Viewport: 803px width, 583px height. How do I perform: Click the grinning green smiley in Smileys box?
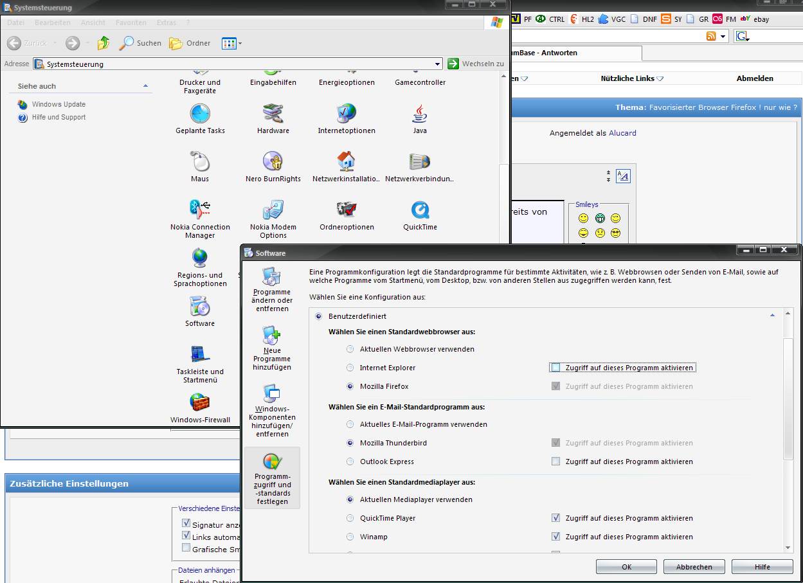pos(600,219)
